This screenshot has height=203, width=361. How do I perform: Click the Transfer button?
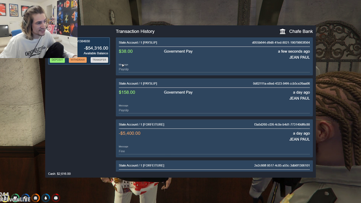pyautogui.click(x=99, y=60)
